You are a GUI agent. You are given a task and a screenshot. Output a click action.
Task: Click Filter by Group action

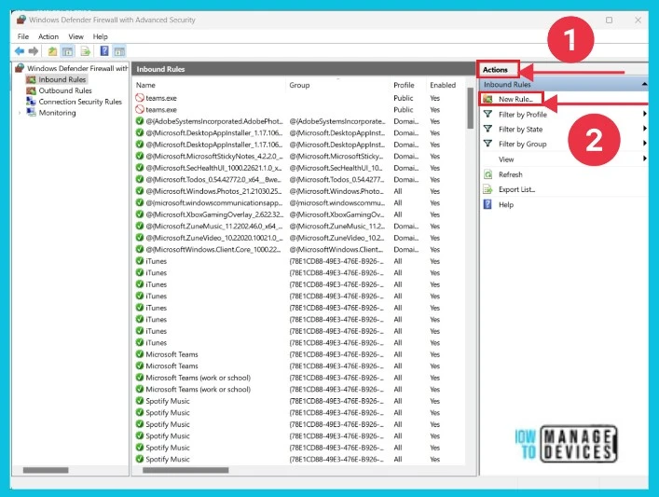pyautogui.click(x=522, y=144)
